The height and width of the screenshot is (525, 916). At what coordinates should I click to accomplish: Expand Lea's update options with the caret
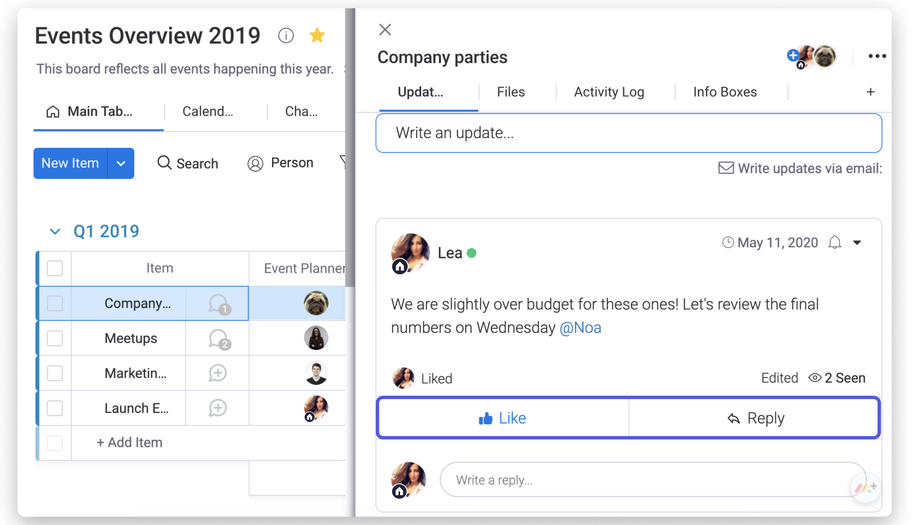[857, 242]
